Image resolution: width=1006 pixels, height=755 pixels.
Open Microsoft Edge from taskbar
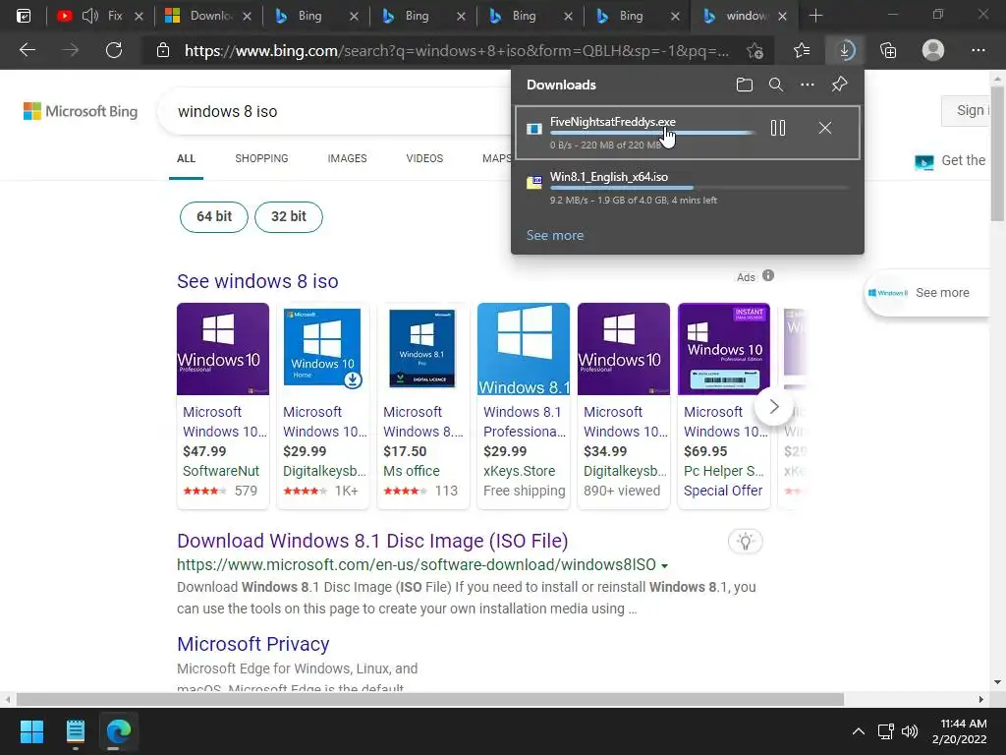[118, 731]
